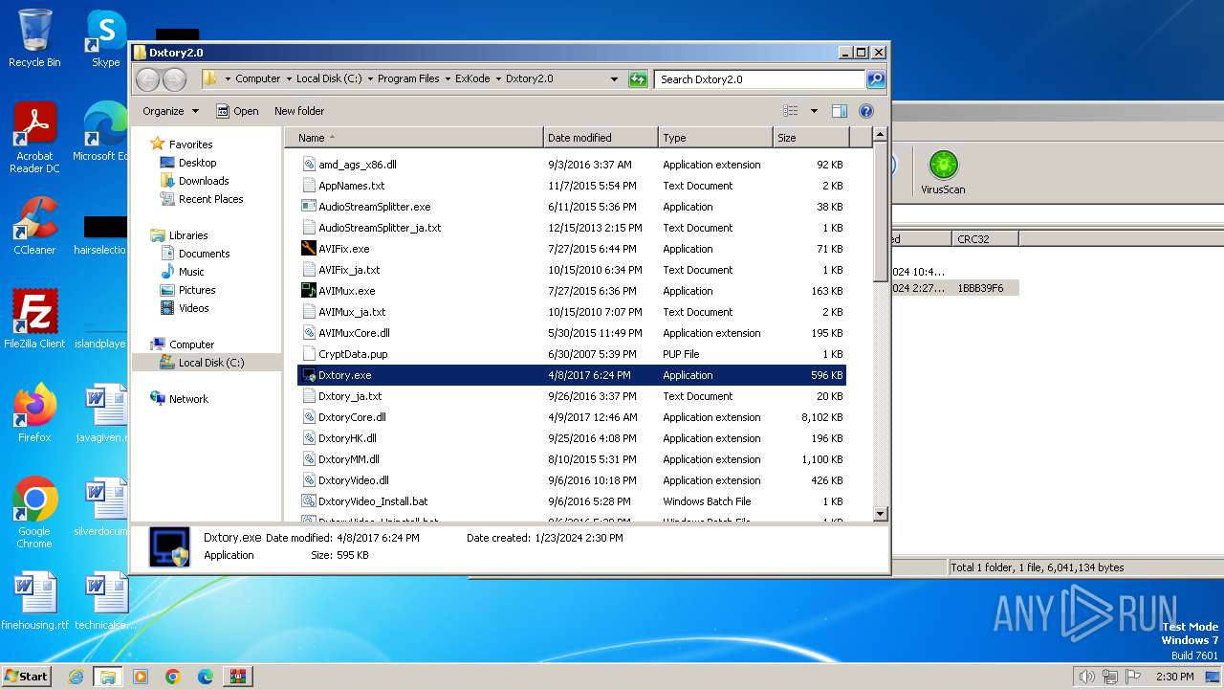Select the AVIFix.exe file icon
This screenshot has width=1224, height=689.
coord(308,249)
